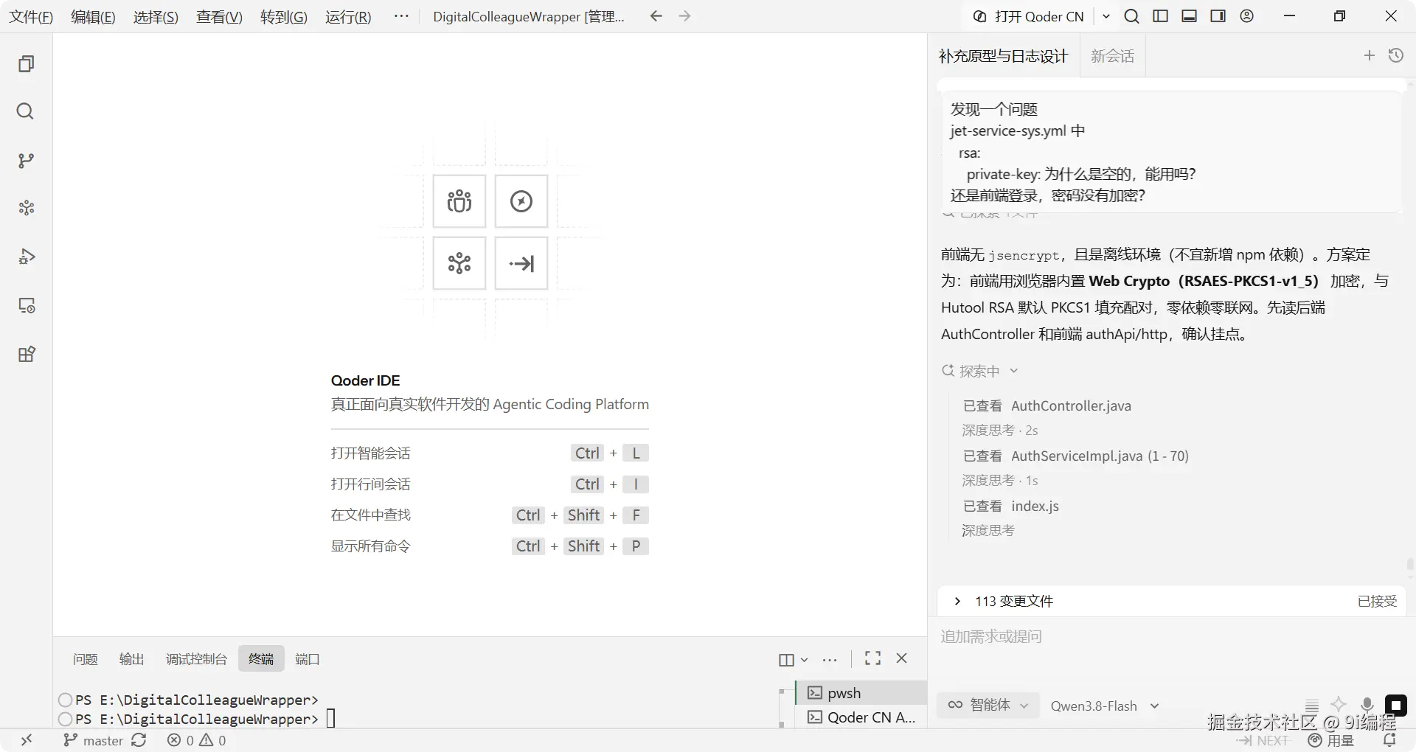Open the Search icon in activity bar
This screenshot has height=752, width=1416.
pos(26,111)
